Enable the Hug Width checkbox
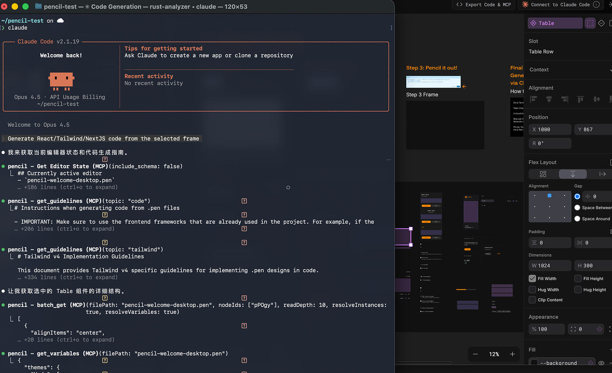The image size is (612, 373). coord(533,290)
